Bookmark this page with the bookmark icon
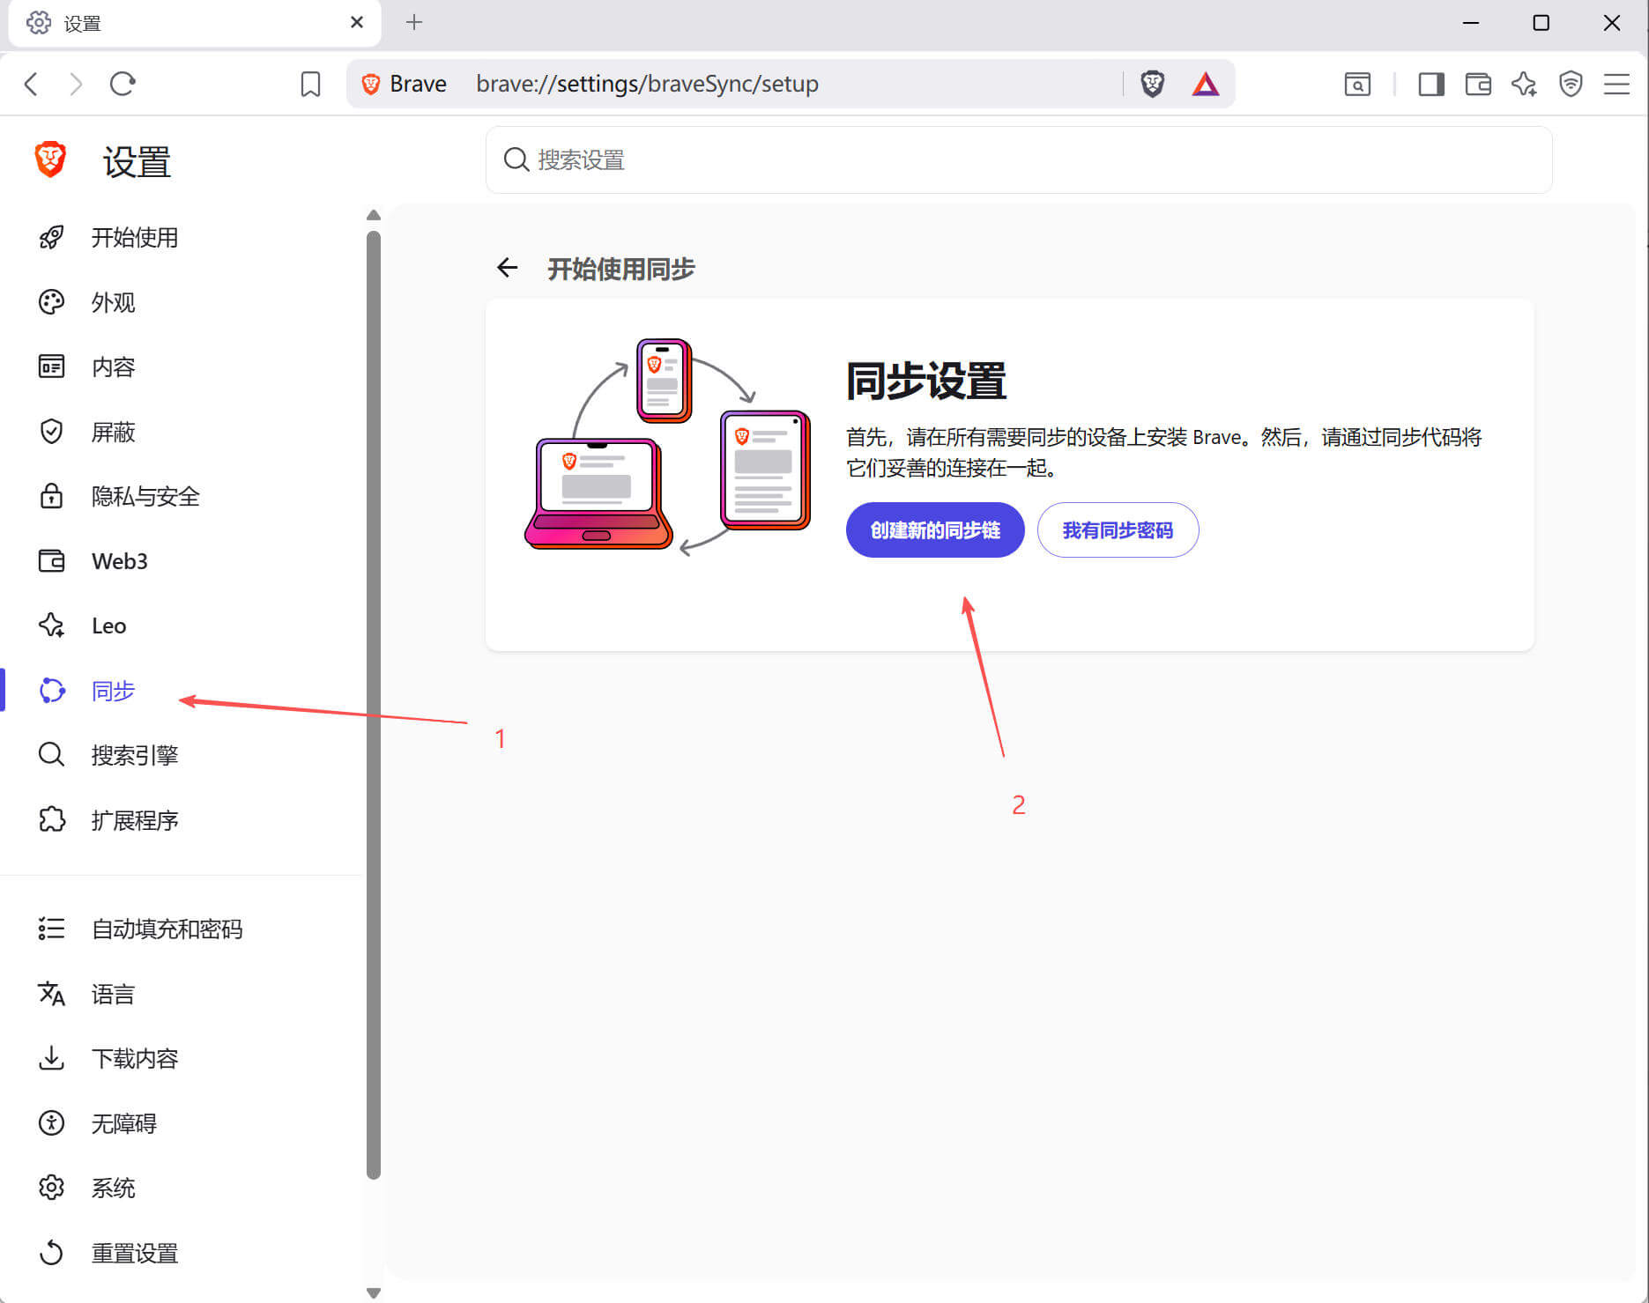The width and height of the screenshot is (1649, 1303). pos(310,84)
